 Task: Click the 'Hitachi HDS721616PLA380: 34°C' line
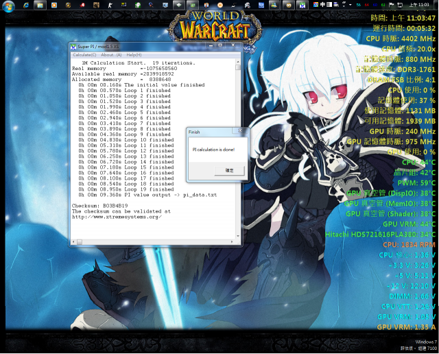380,235
